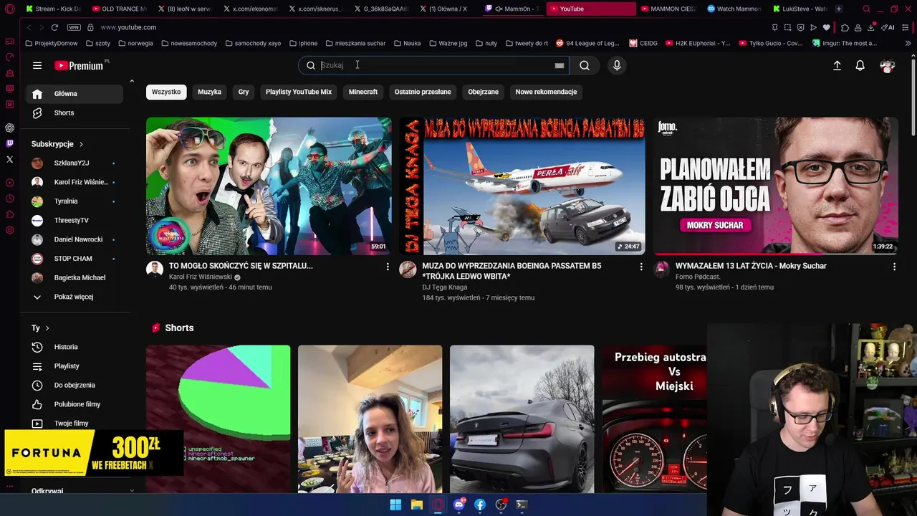Select the Muzyka filter chip
This screenshot has height=516, width=917.
tap(209, 92)
